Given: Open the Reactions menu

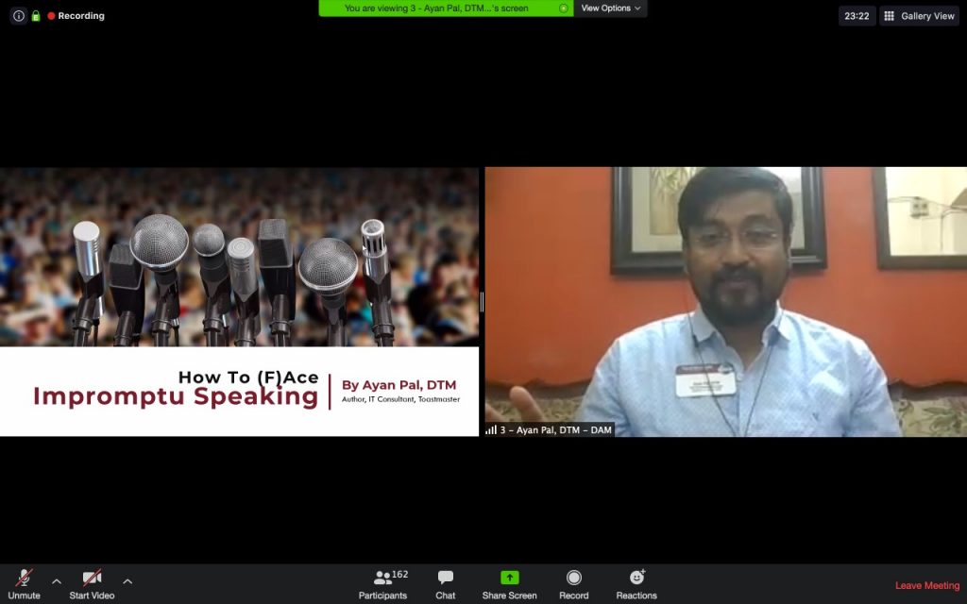Looking at the screenshot, I should 636,584.
